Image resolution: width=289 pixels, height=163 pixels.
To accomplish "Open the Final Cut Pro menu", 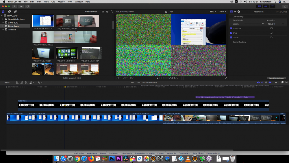I will [x=15, y=2].
